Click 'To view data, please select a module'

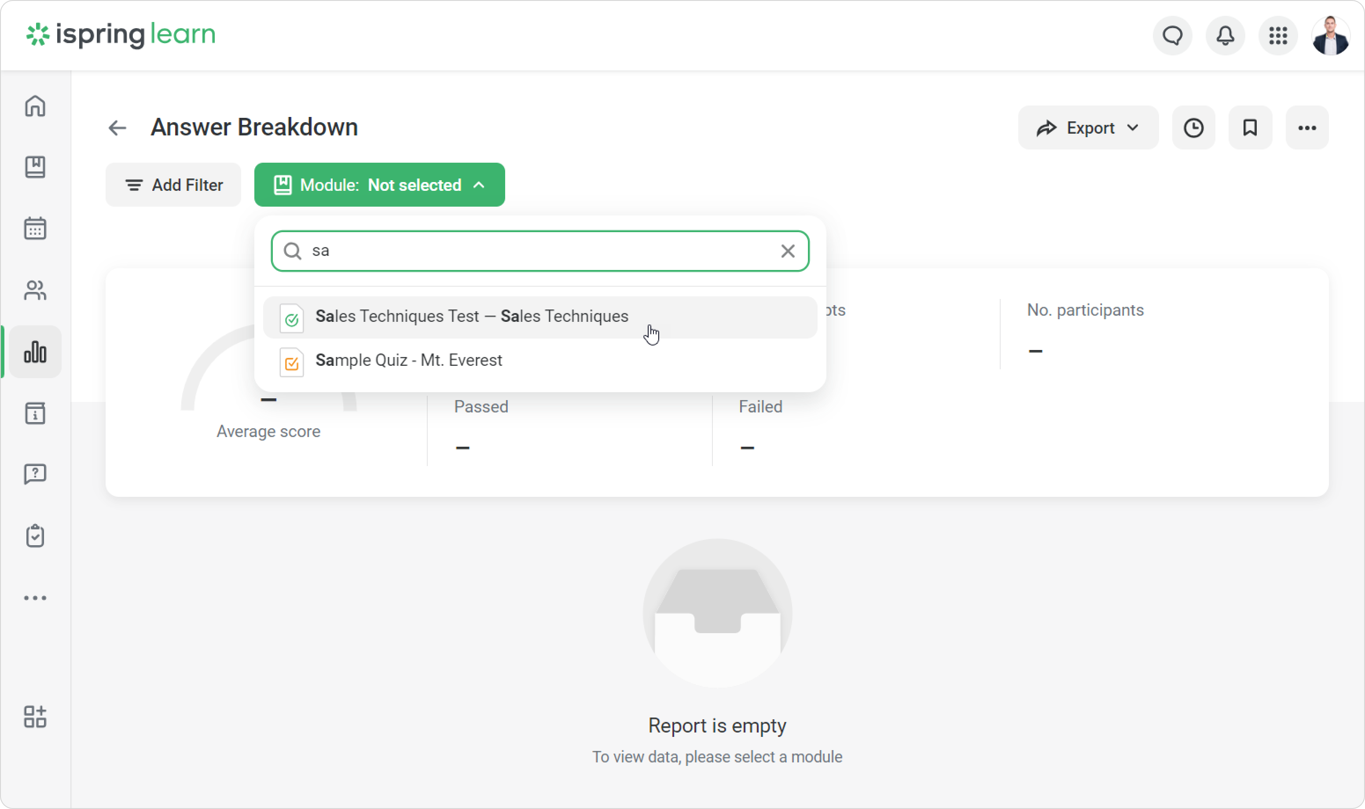(x=717, y=757)
